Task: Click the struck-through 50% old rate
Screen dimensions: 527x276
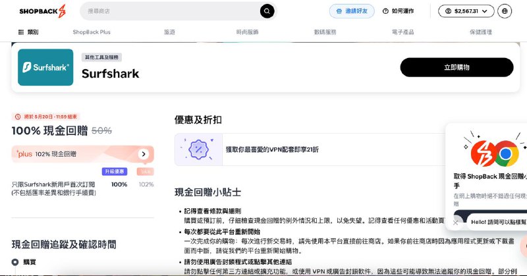Action: coord(102,130)
